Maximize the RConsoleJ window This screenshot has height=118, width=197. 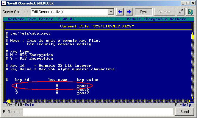point(188,3)
